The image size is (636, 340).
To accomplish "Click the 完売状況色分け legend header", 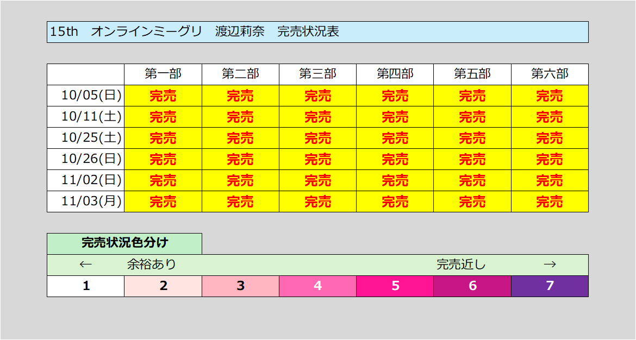I will coord(124,243).
